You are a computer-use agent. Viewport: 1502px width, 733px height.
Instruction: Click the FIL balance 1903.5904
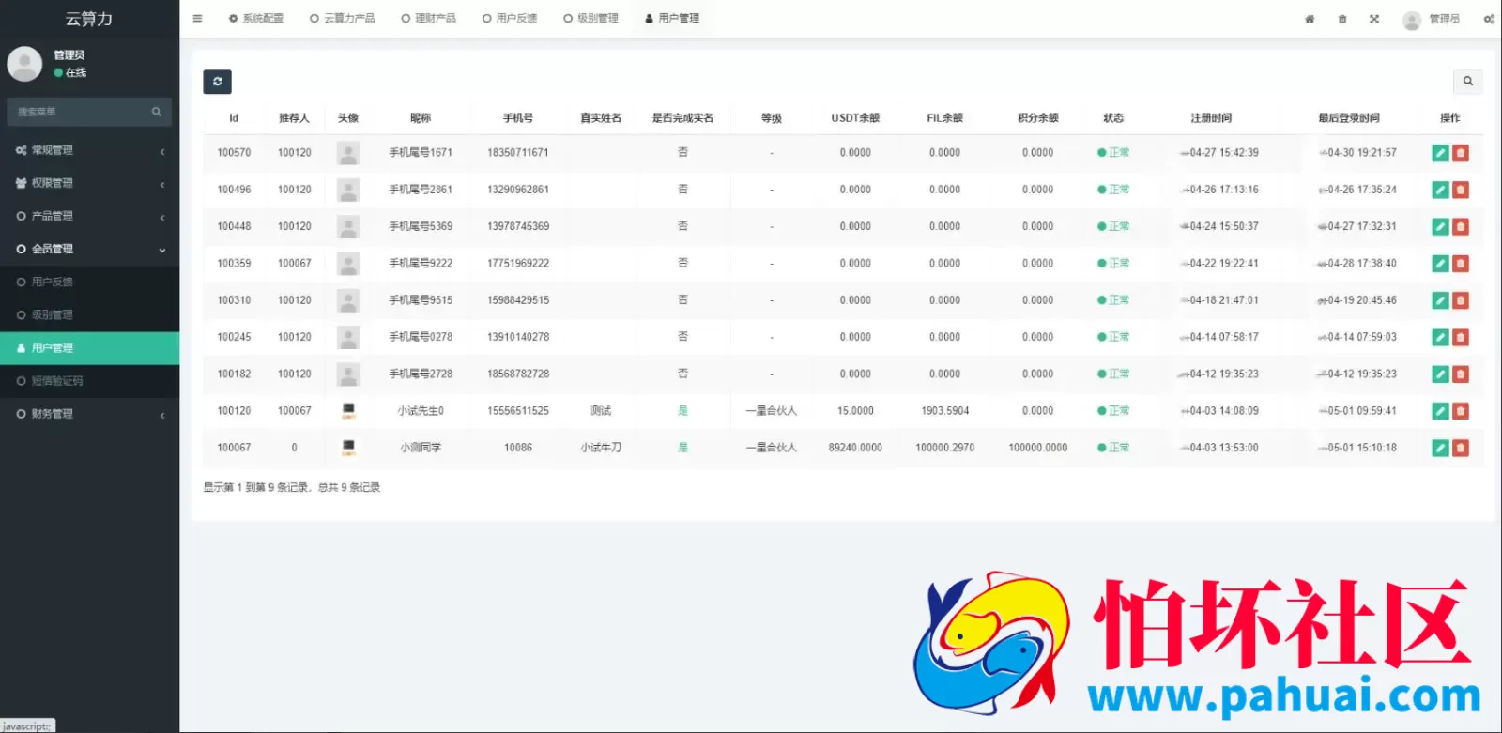(945, 411)
